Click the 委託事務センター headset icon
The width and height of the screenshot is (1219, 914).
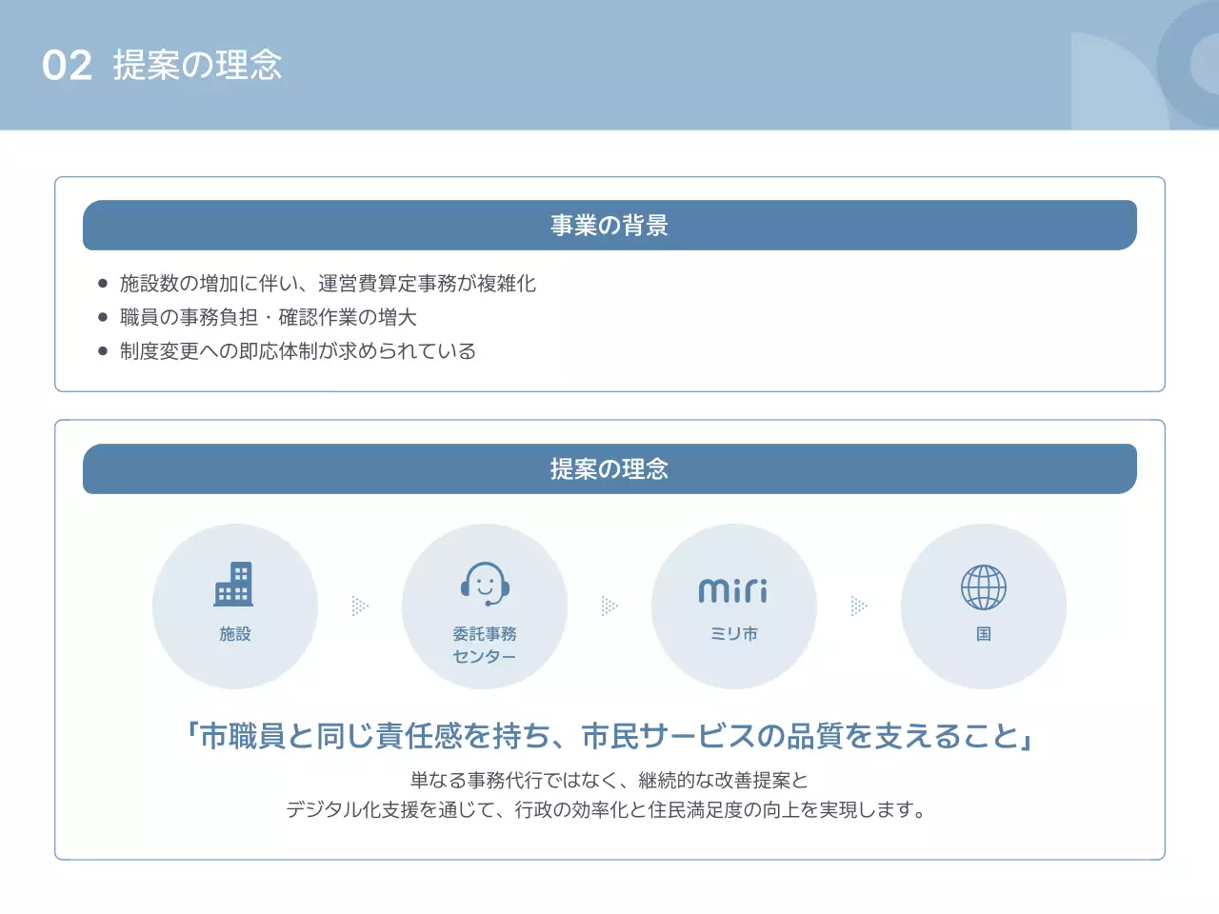486,584
